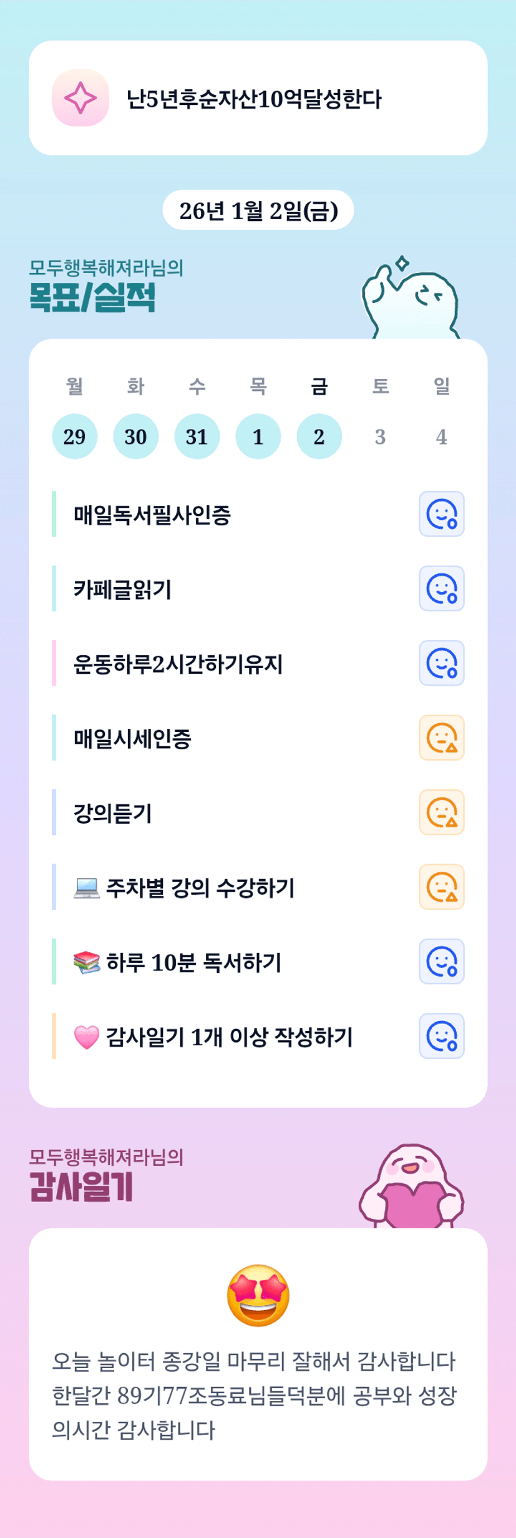Click the gratitude diary entry text

[x=254, y=1395]
